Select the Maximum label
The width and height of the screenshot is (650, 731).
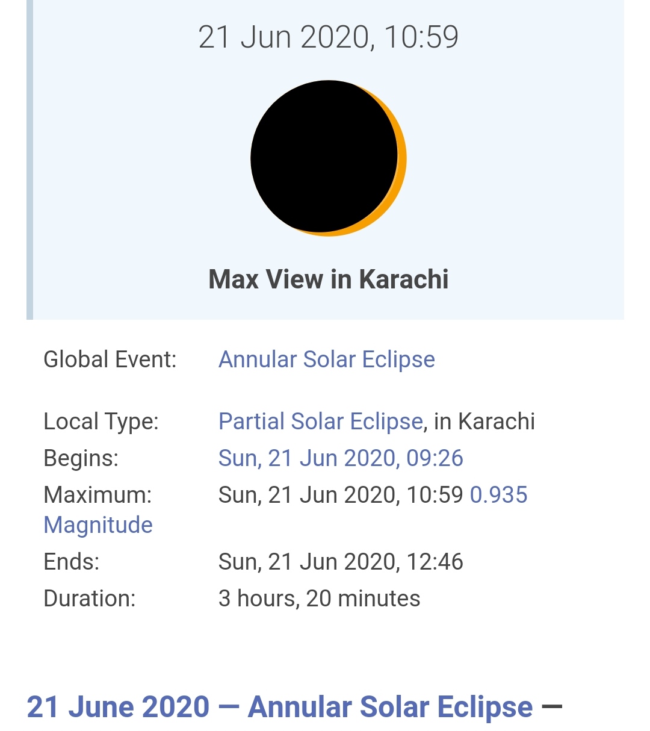97,495
